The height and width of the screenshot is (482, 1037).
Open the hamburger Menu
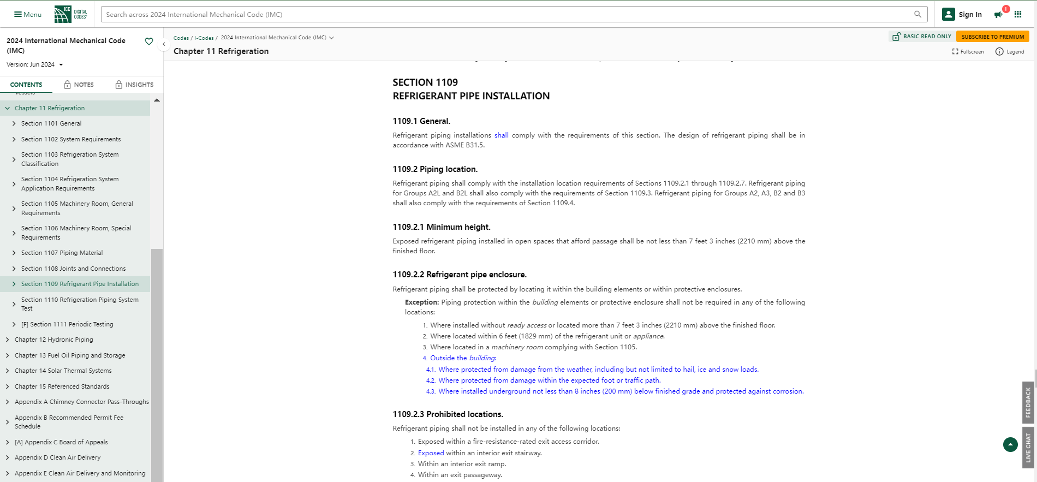coord(27,15)
